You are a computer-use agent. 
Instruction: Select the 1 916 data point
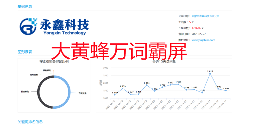click(178, 84)
